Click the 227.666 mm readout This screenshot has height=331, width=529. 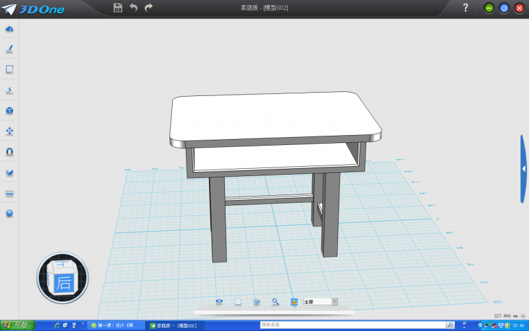coord(506,316)
